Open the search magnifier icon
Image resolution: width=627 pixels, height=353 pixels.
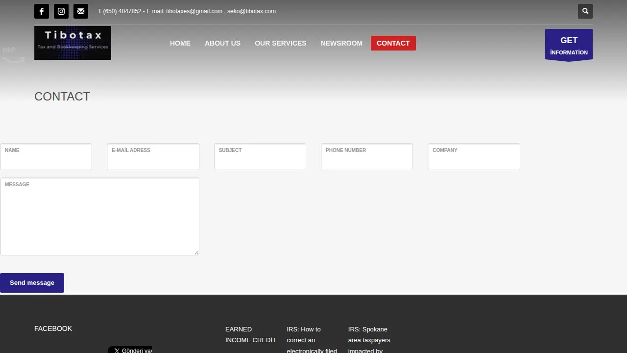point(585,11)
